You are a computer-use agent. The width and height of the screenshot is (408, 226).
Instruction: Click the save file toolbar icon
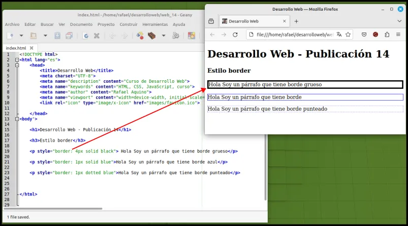57,36
